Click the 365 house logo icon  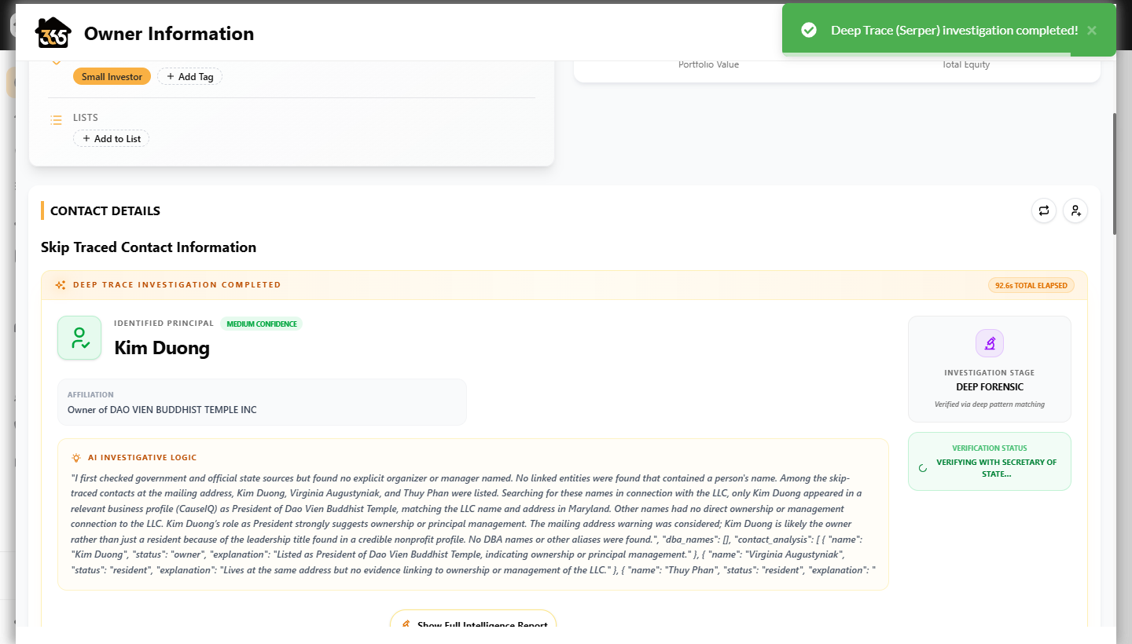tap(53, 33)
